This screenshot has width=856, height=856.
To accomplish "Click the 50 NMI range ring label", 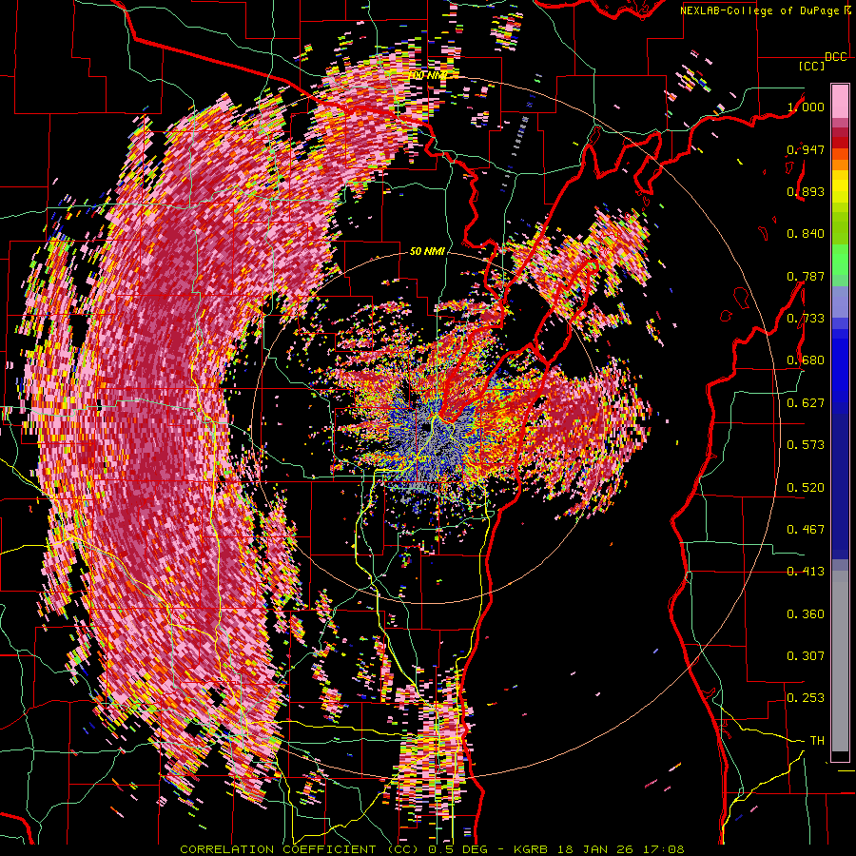I will (x=427, y=252).
